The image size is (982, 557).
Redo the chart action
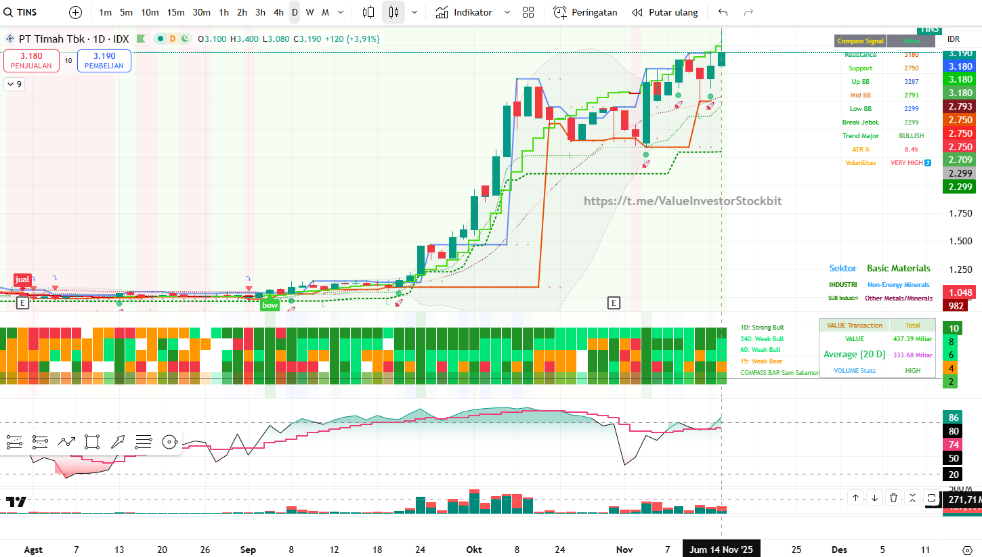[x=748, y=12]
